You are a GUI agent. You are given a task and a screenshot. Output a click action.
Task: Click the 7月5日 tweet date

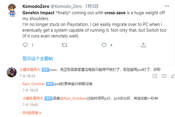click(92, 6)
